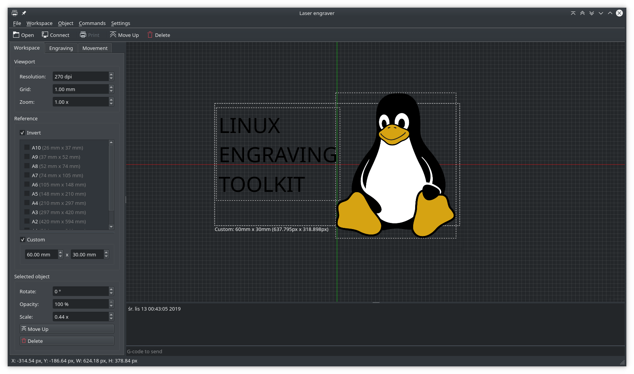Click the custom width field 60.00 mm
The image size is (634, 374).
click(x=42, y=254)
